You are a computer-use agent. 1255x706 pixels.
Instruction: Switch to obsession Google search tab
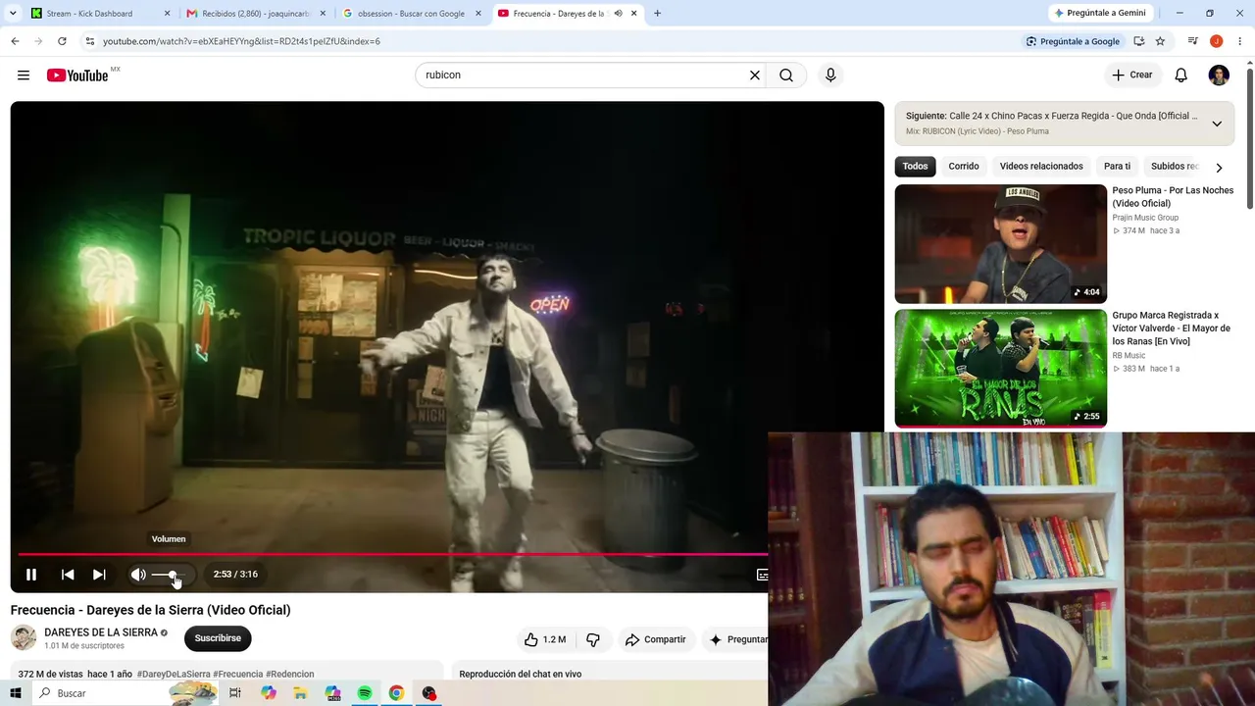[412, 14]
